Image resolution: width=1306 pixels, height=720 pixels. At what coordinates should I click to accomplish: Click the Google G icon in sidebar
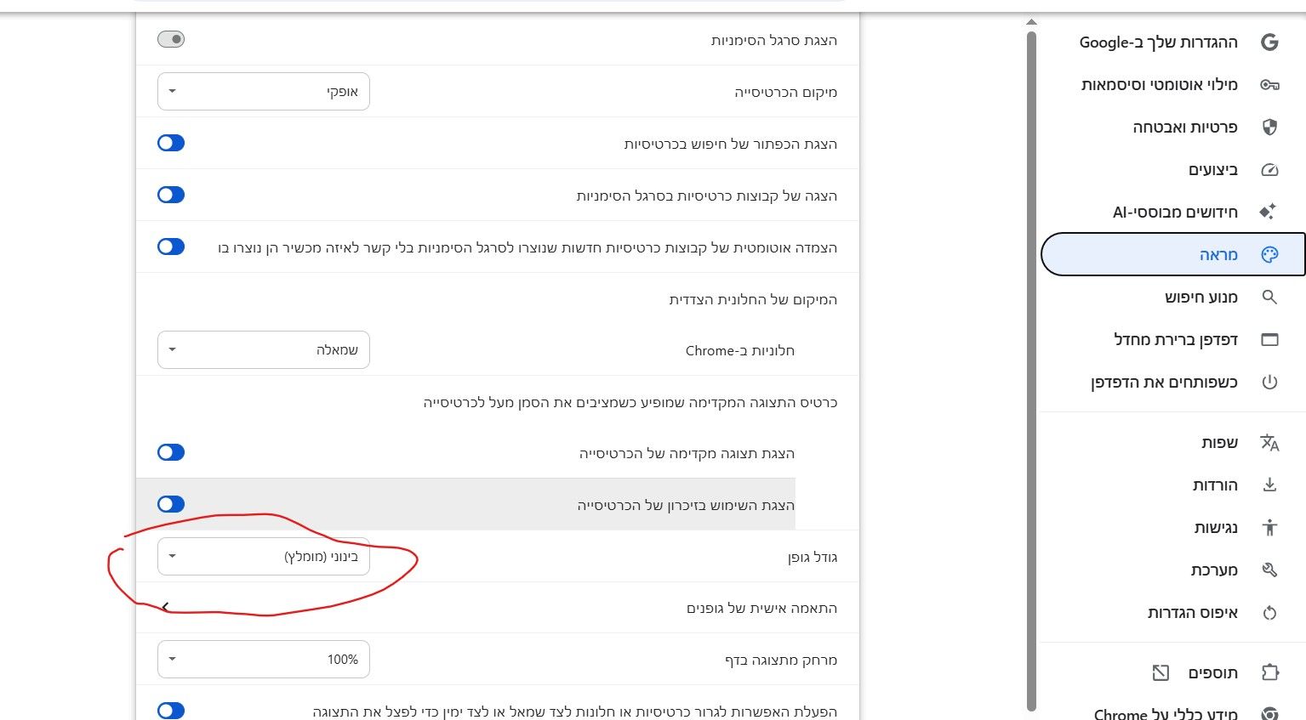click(x=1269, y=42)
